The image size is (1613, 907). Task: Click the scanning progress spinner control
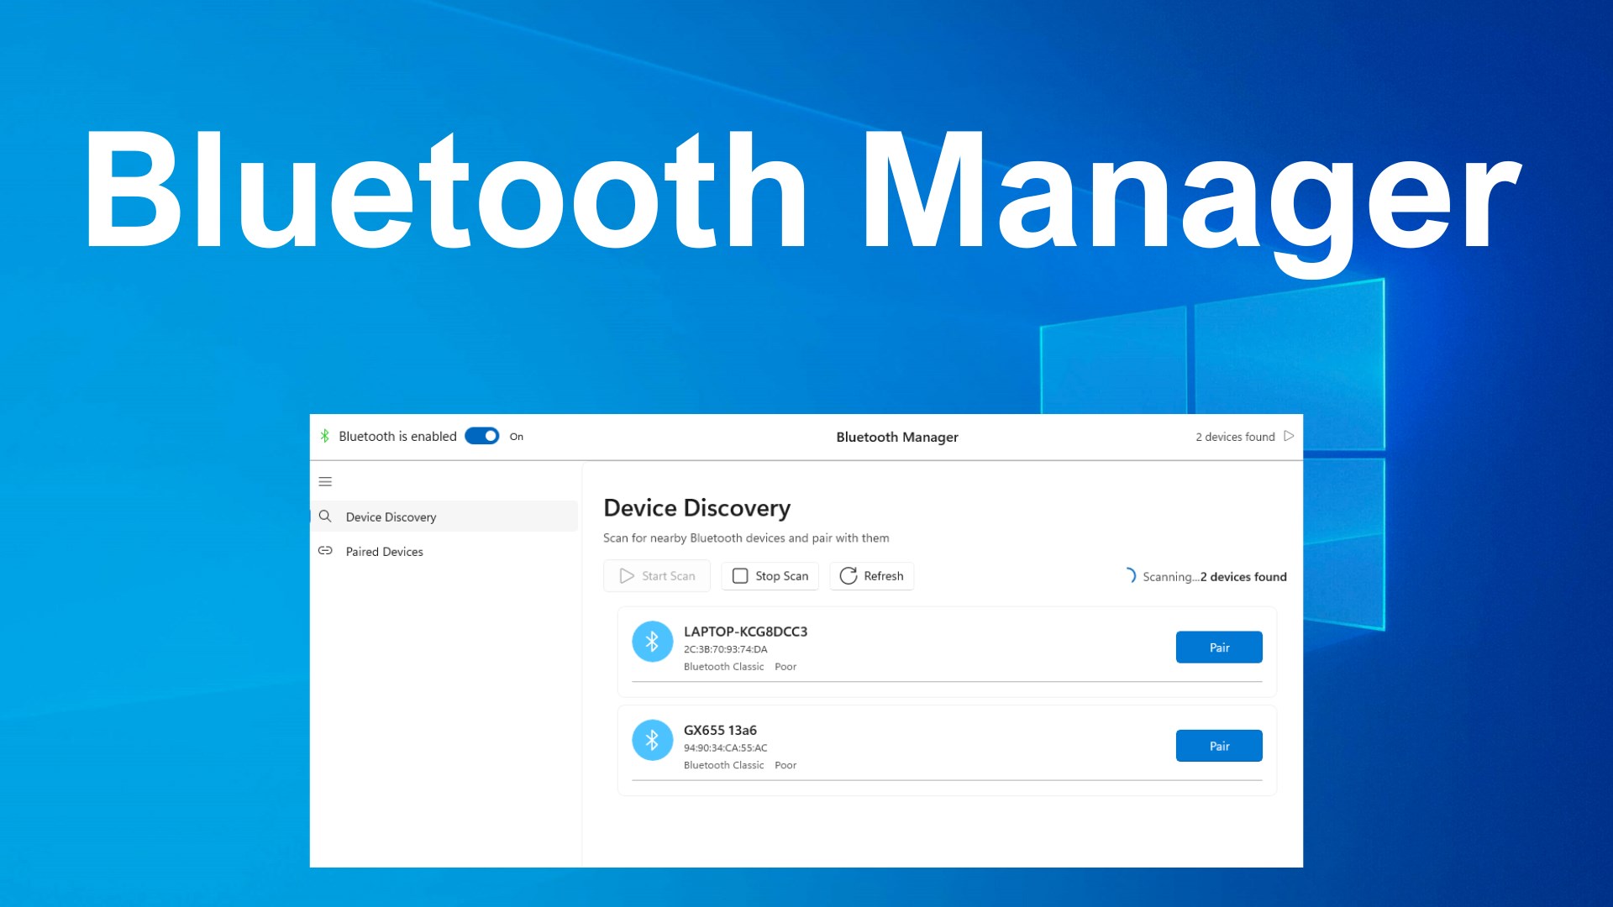pos(1130,576)
